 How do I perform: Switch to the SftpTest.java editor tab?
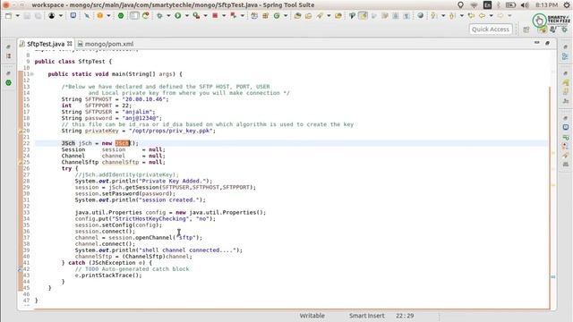[x=46, y=44]
